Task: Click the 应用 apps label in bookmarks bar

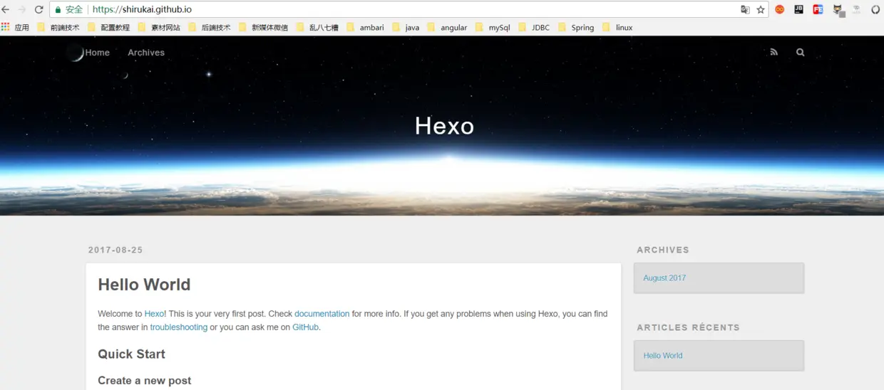Action: pos(22,28)
